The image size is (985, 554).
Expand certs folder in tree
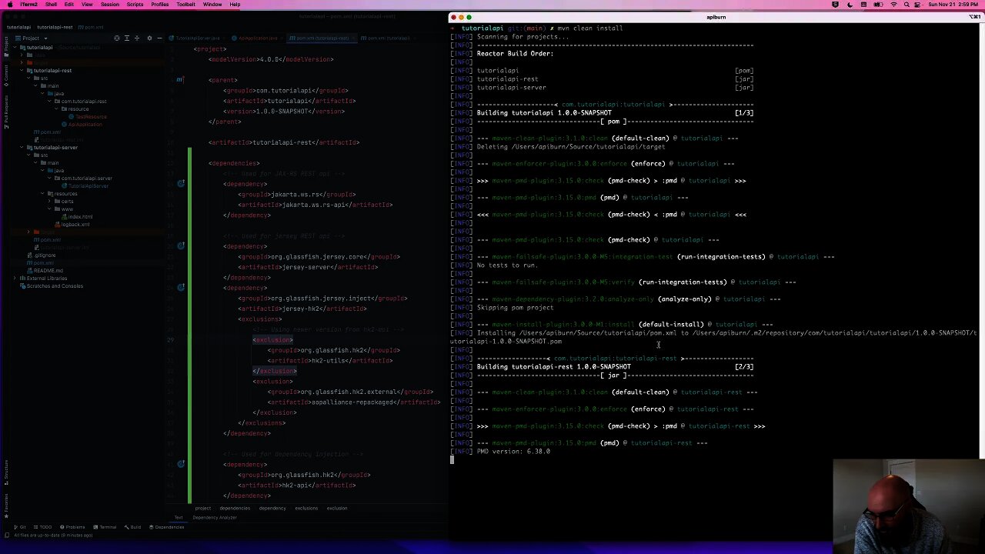point(50,202)
